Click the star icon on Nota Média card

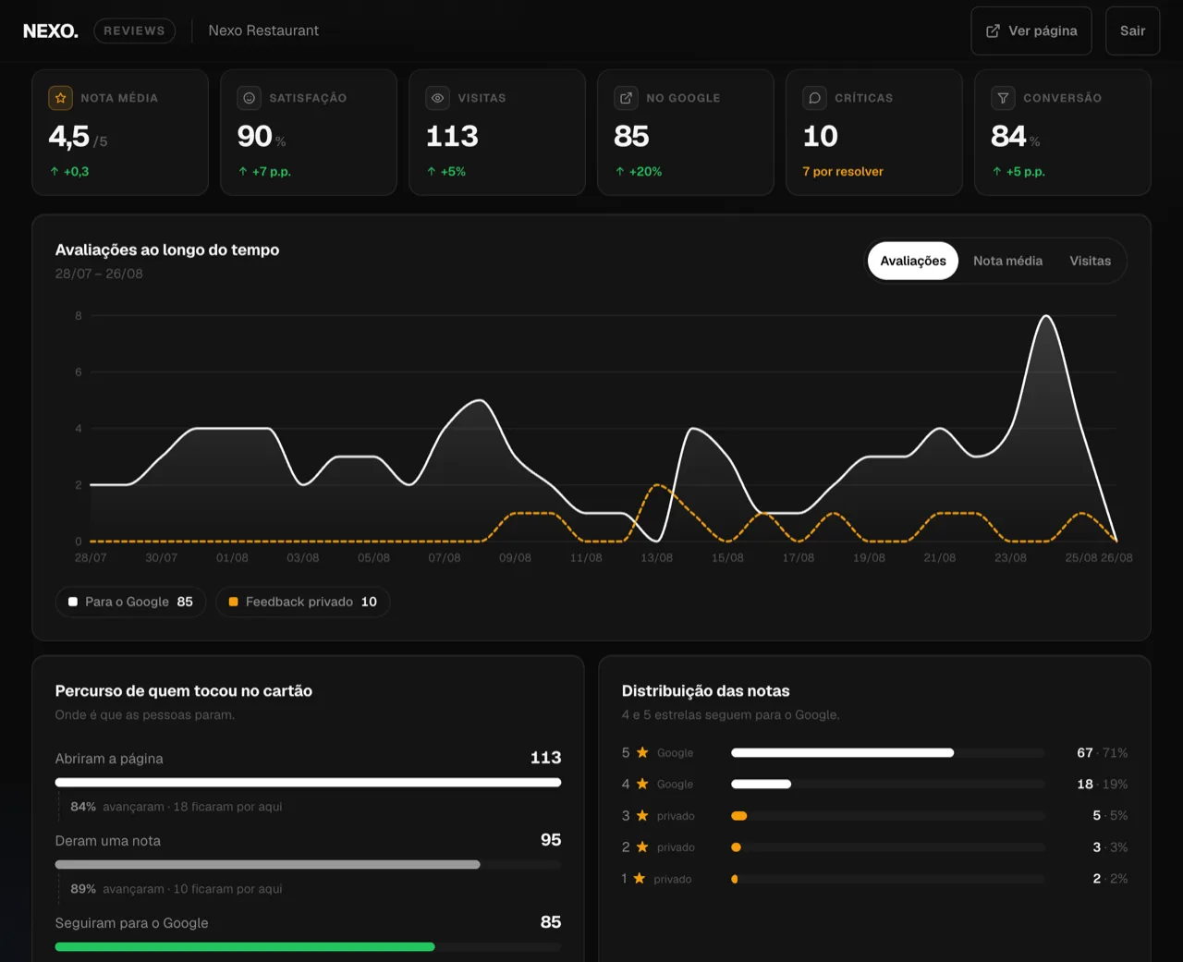[60, 98]
